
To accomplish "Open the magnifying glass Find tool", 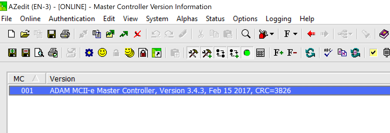I will point(246,34).
